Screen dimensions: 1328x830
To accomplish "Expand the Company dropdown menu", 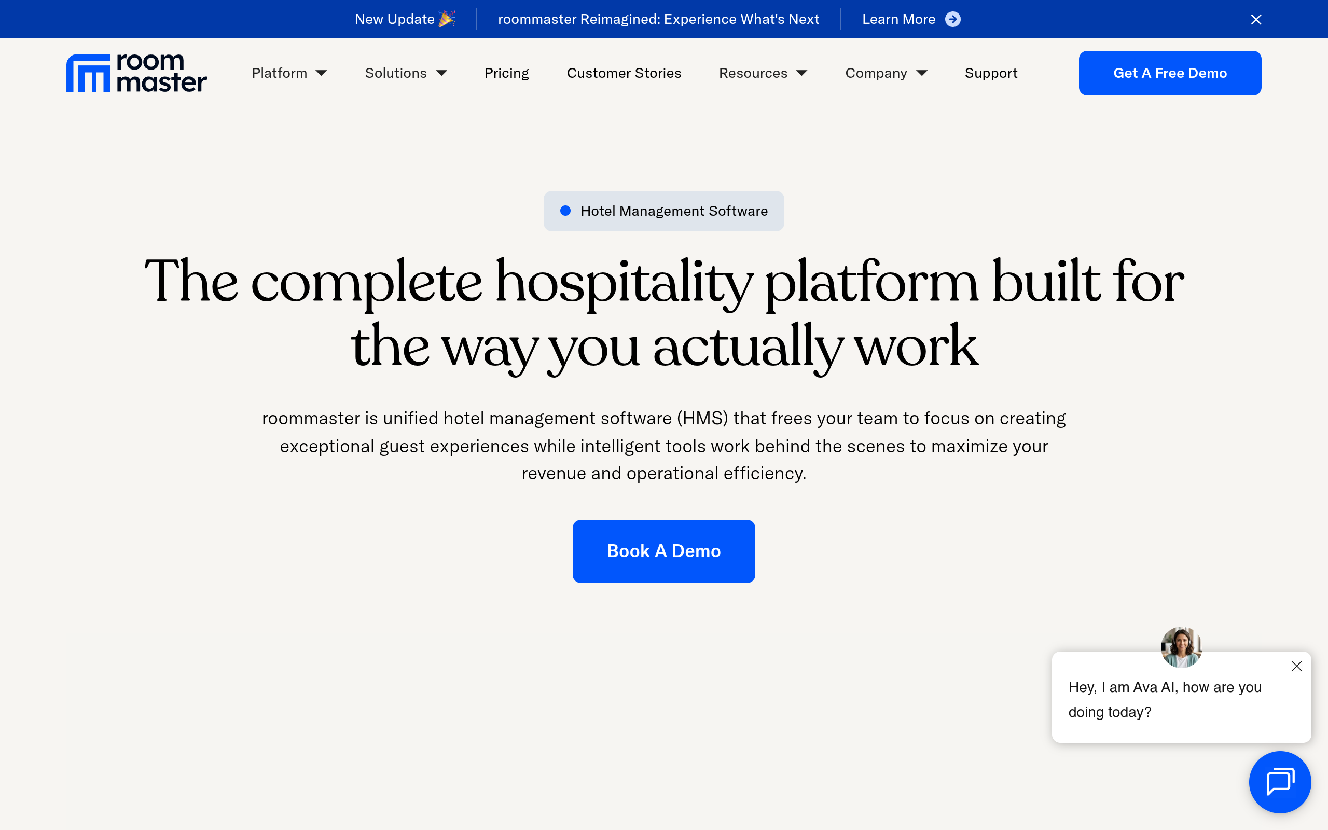I will (886, 73).
